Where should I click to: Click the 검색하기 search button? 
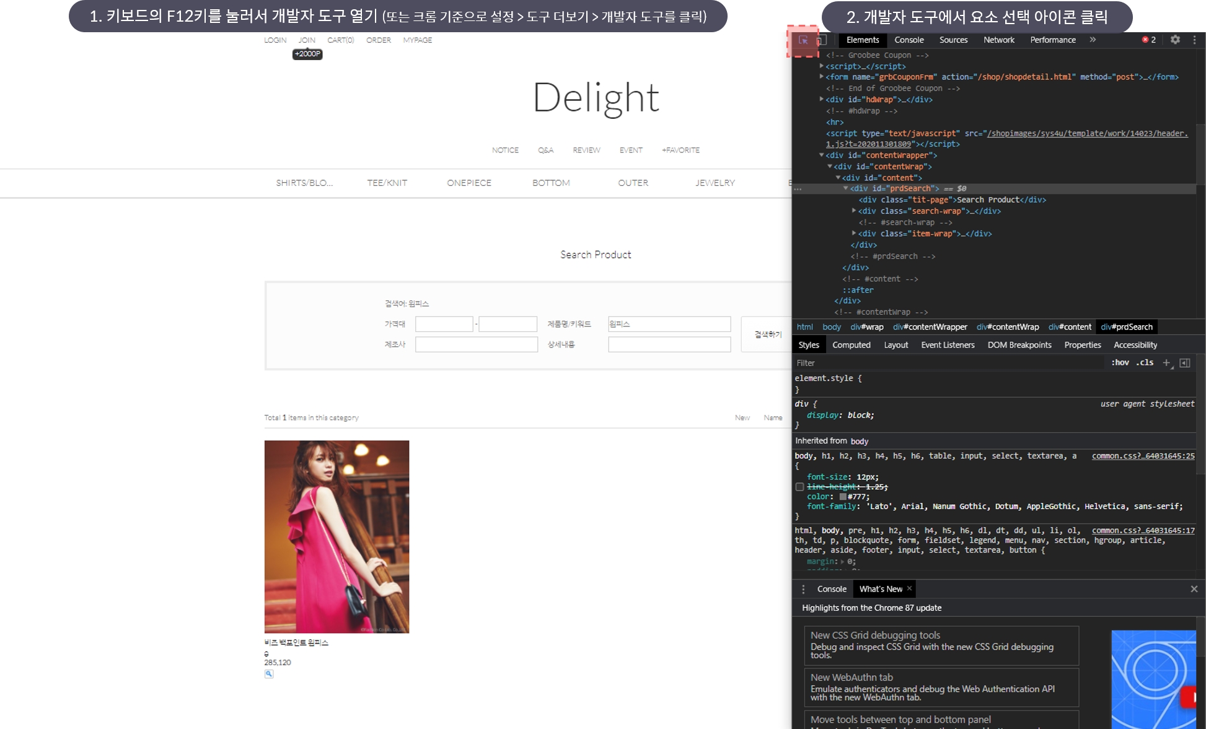point(767,334)
